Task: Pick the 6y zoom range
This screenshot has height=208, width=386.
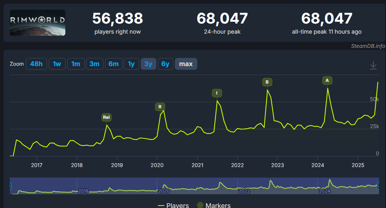Action: pyautogui.click(x=165, y=64)
